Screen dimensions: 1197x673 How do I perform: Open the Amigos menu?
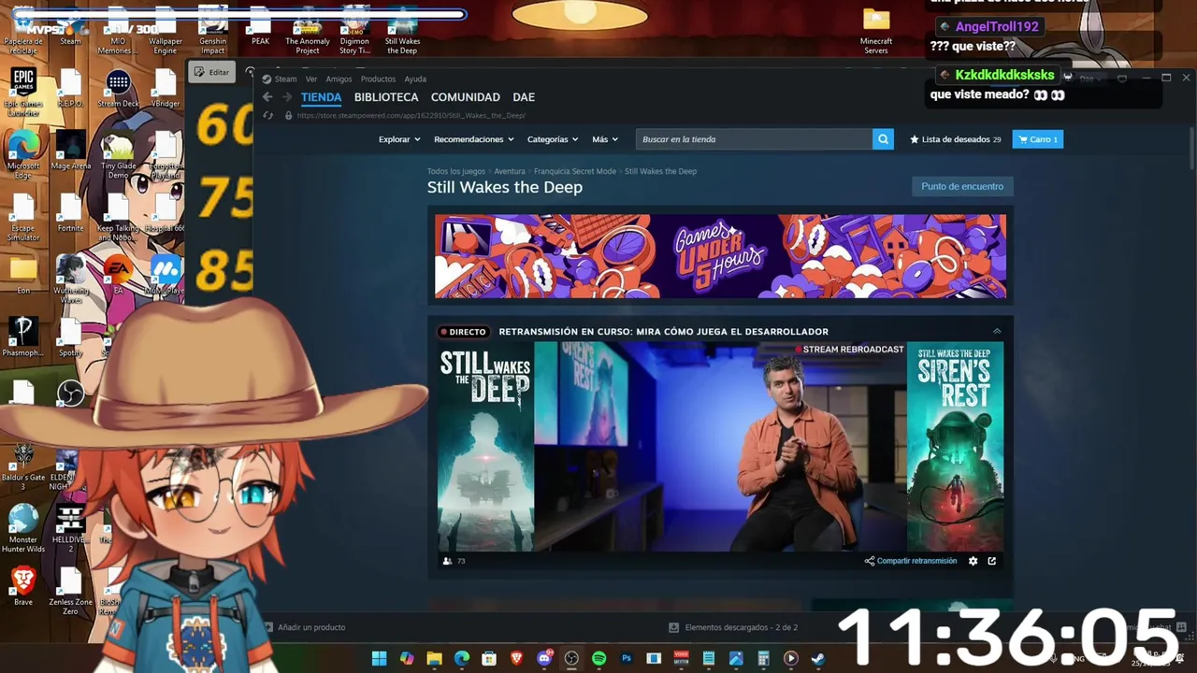tap(339, 79)
